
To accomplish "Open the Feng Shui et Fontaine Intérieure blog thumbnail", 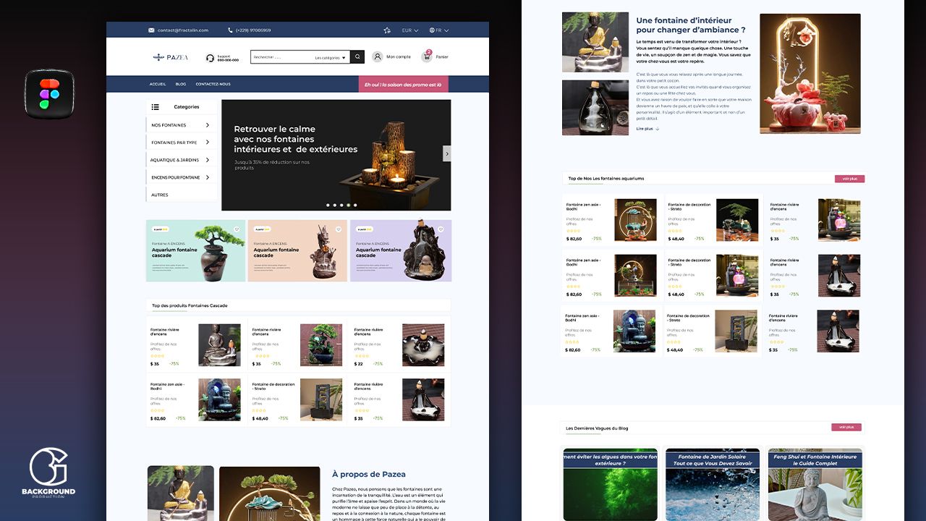I will (815, 484).
